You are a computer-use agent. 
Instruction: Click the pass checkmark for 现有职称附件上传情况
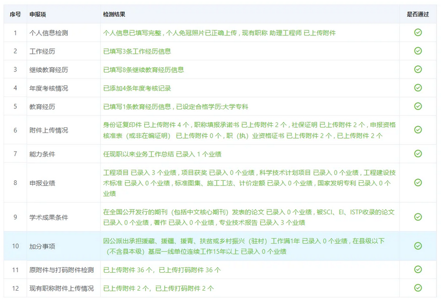pos(418,288)
